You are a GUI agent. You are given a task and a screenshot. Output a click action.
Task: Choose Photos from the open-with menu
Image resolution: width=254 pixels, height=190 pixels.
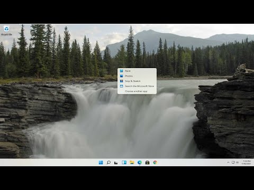click(137, 76)
